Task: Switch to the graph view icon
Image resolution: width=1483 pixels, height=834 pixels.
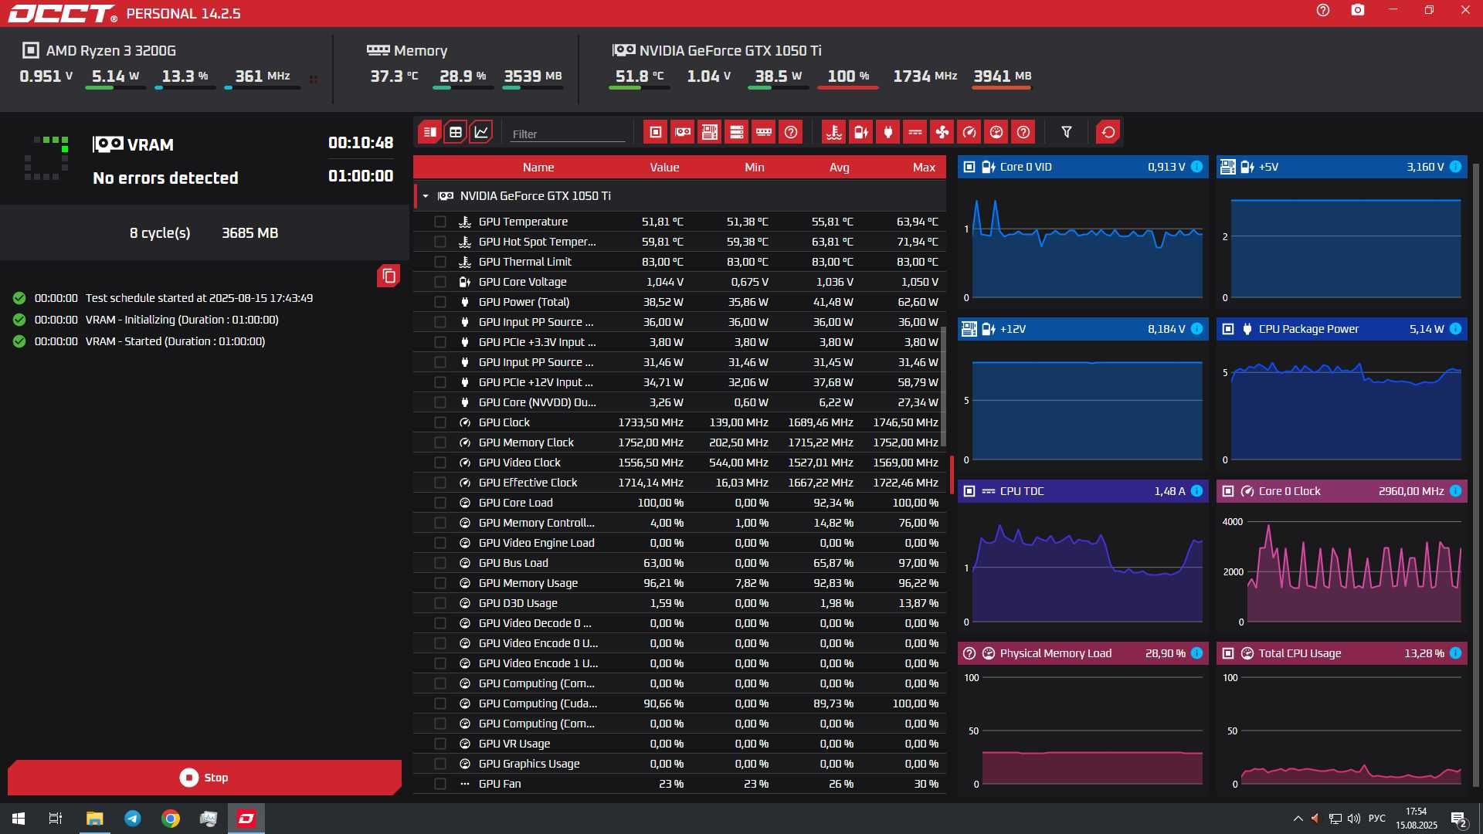Action: pos(481,132)
